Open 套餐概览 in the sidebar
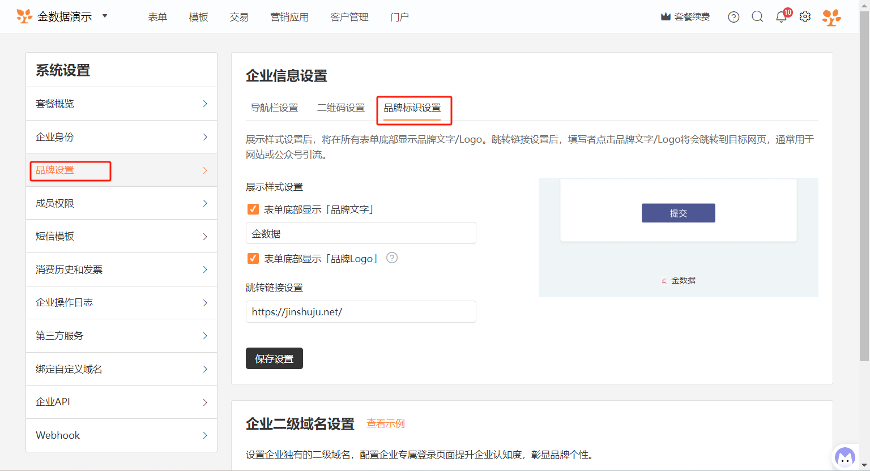The height and width of the screenshot is (471, 870). 121,104
